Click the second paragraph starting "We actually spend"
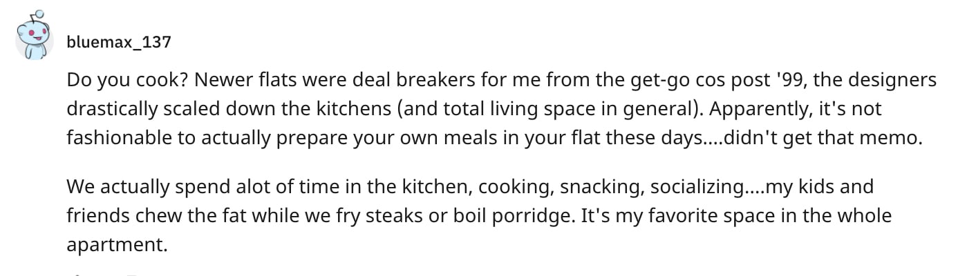Screen dimensions: 958x276 480,216
